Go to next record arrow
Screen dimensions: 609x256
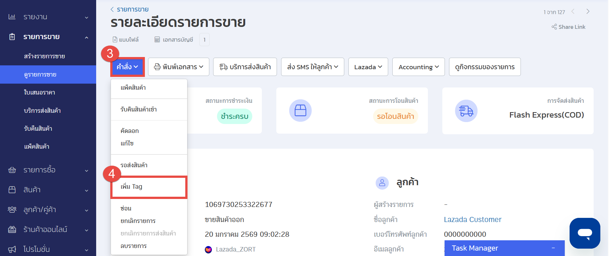click(588, 12)
